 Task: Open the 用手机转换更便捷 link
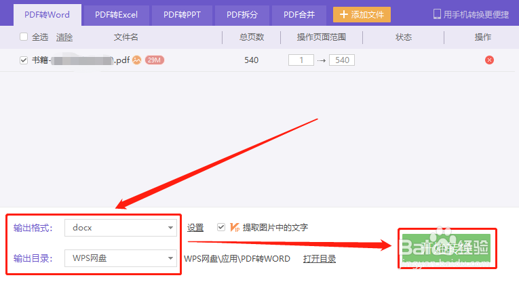point(476,14)
